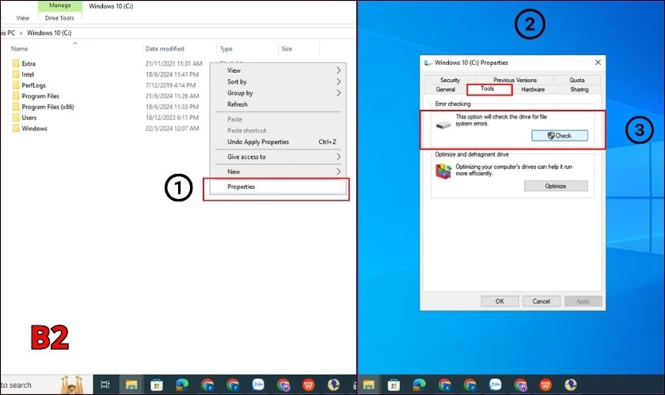This screenshot has height=395, width=665.
Task: Click File Explorer icon in the right taskbar
Action: (369, 385)
